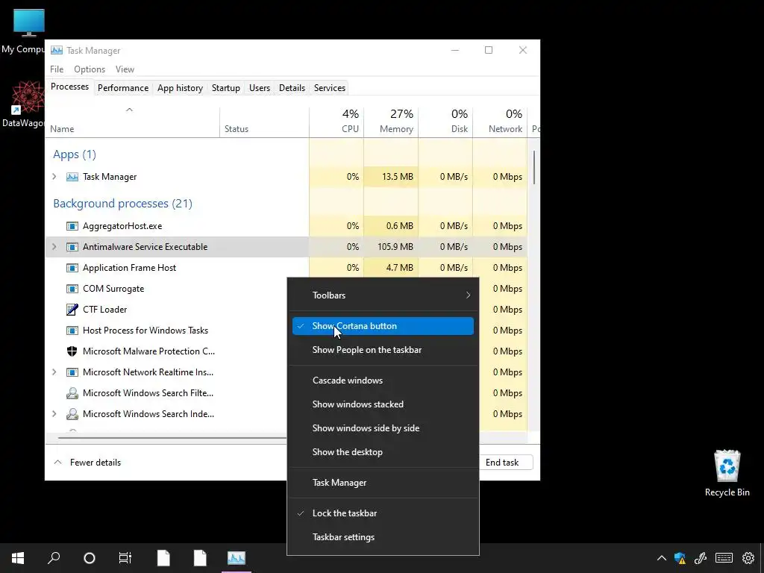764x573 pixels.
Task: Launch Cortana from the taskbar circle icon
Action: (90, 558)
